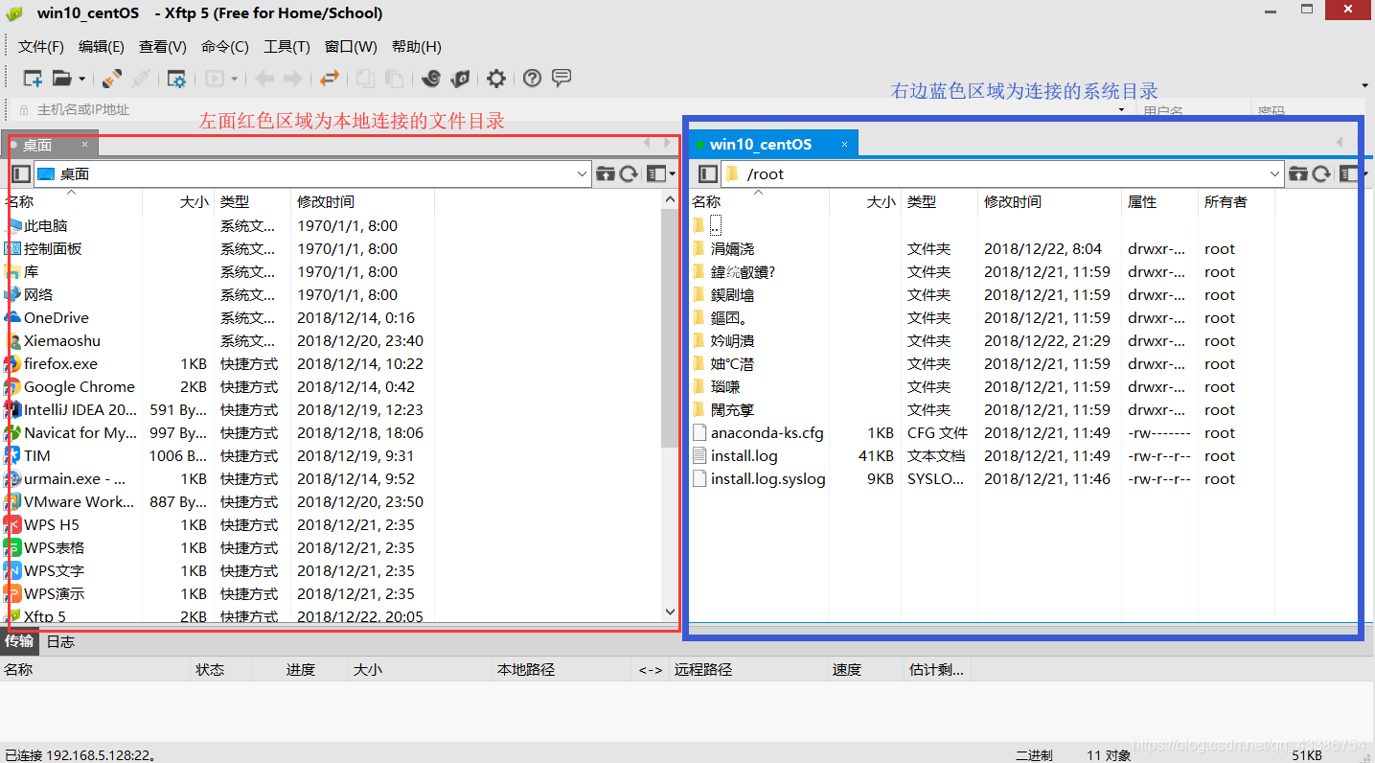Open the 编辑(E) menu

click(102, 47)
